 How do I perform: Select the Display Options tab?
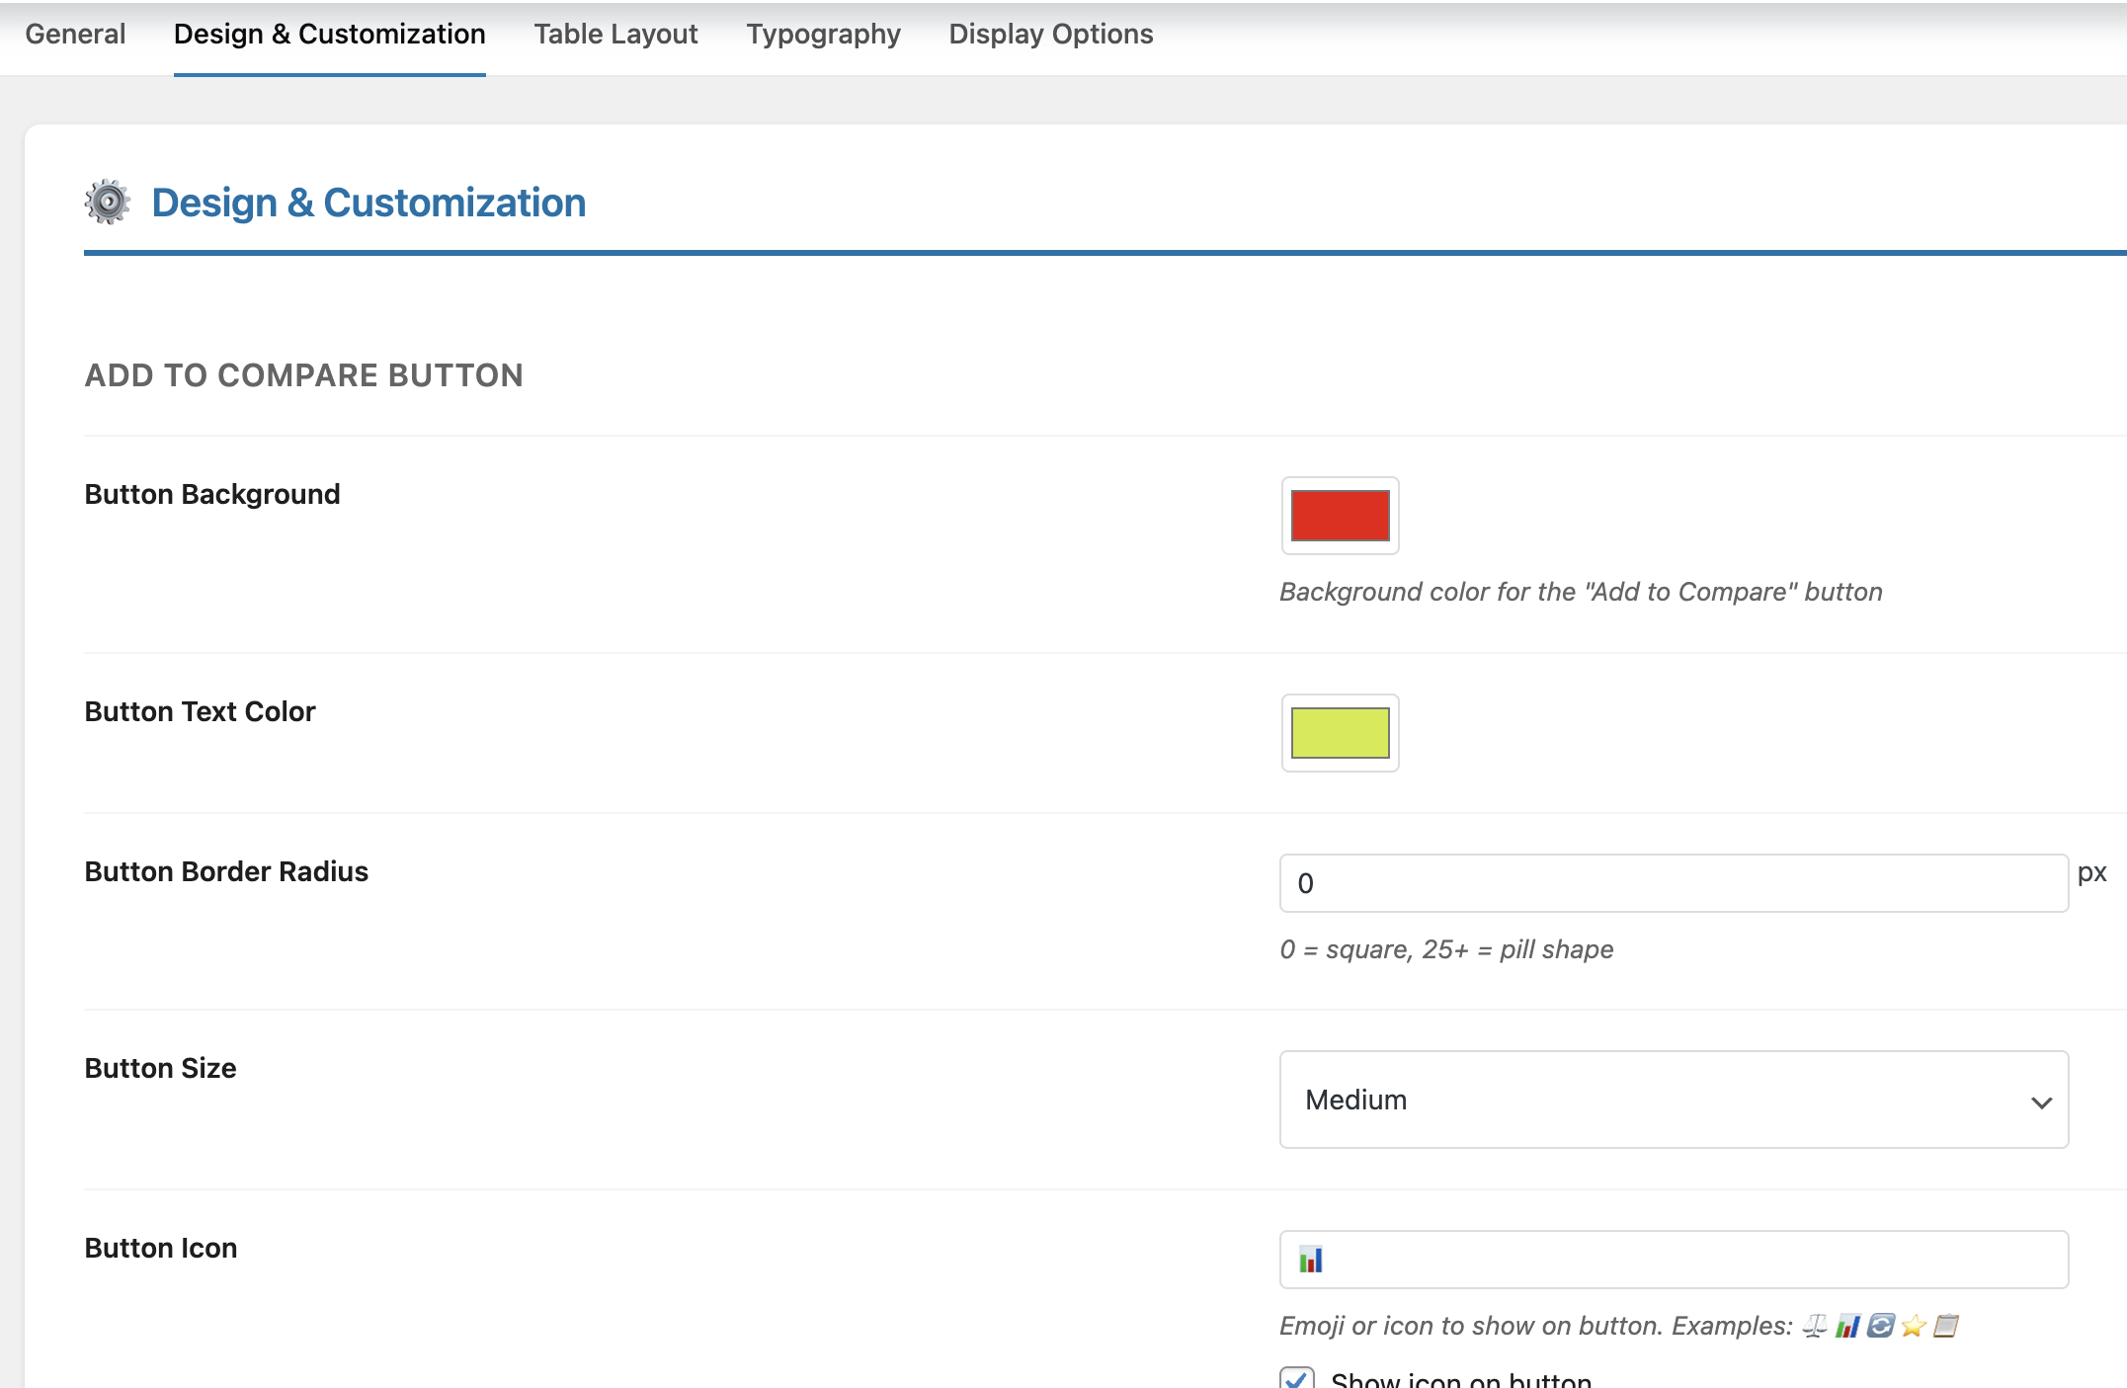click(1050, 35)
